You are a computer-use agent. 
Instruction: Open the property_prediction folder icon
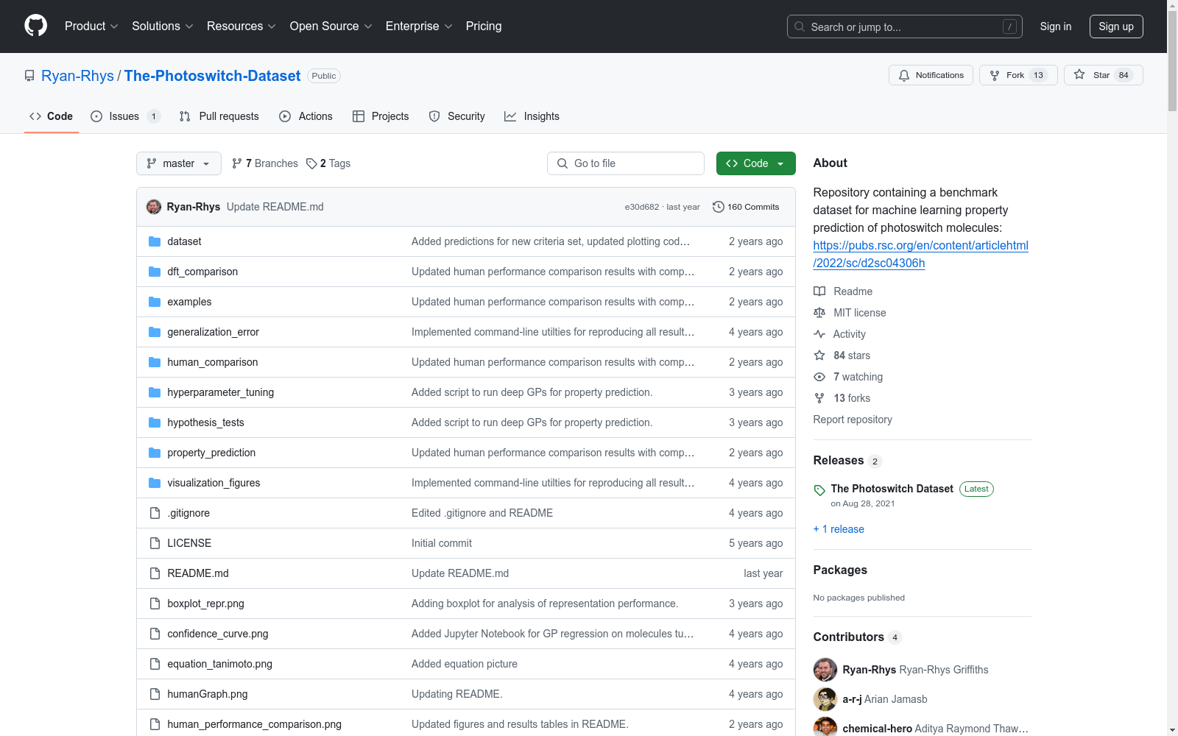(x=155, y=453)
